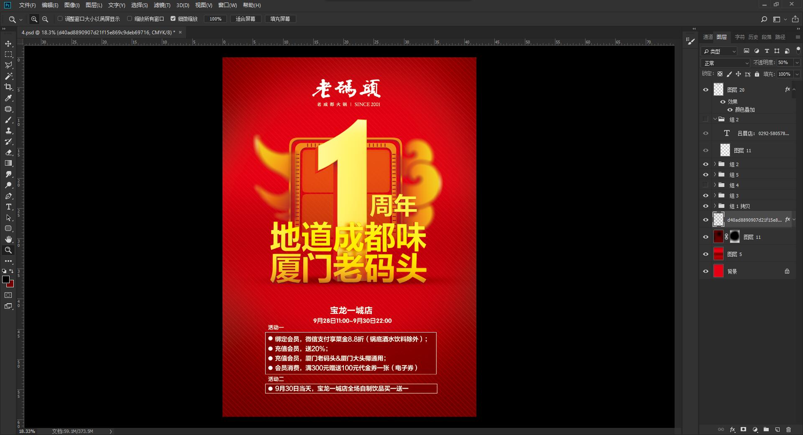Hide the 图层 5 layer
The height and width of the screenshot is (435, 803).
point(706,254)
